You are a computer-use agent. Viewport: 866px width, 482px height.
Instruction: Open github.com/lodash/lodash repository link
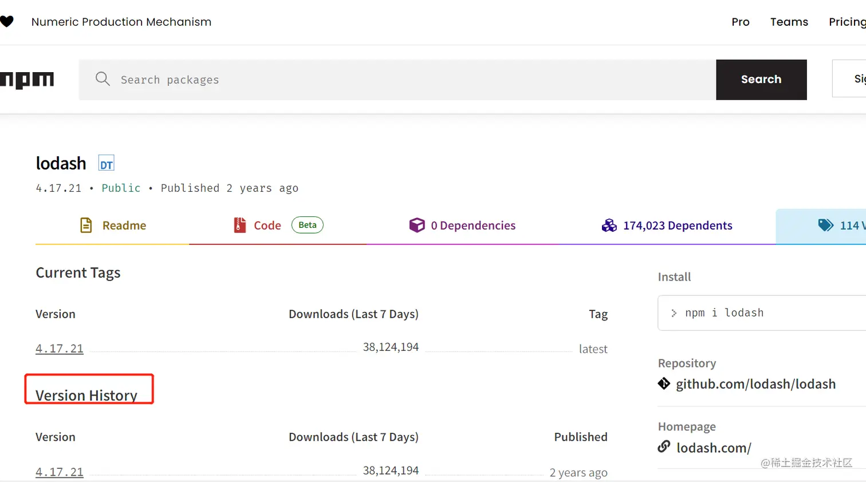(x=755, y=384)
